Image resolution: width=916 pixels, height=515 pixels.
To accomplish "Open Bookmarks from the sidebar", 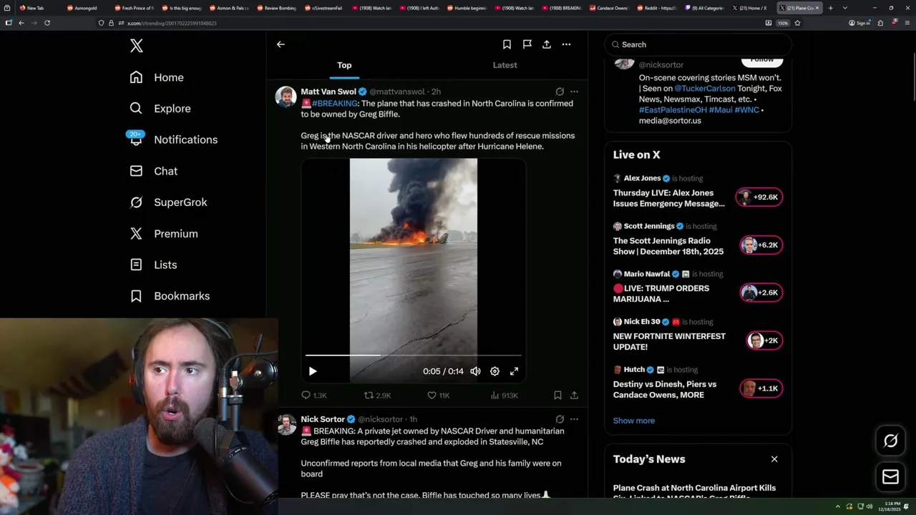I will [x=170, y=296].
